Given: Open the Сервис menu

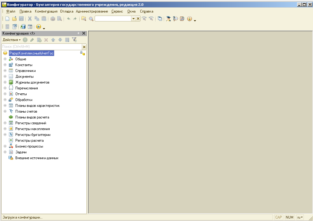Looking at the screenshot, I should click(117, 11).
